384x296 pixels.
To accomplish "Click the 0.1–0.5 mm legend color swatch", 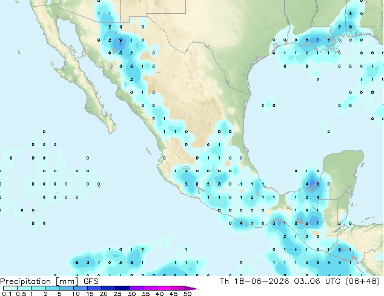I will [x=10, y=288].
